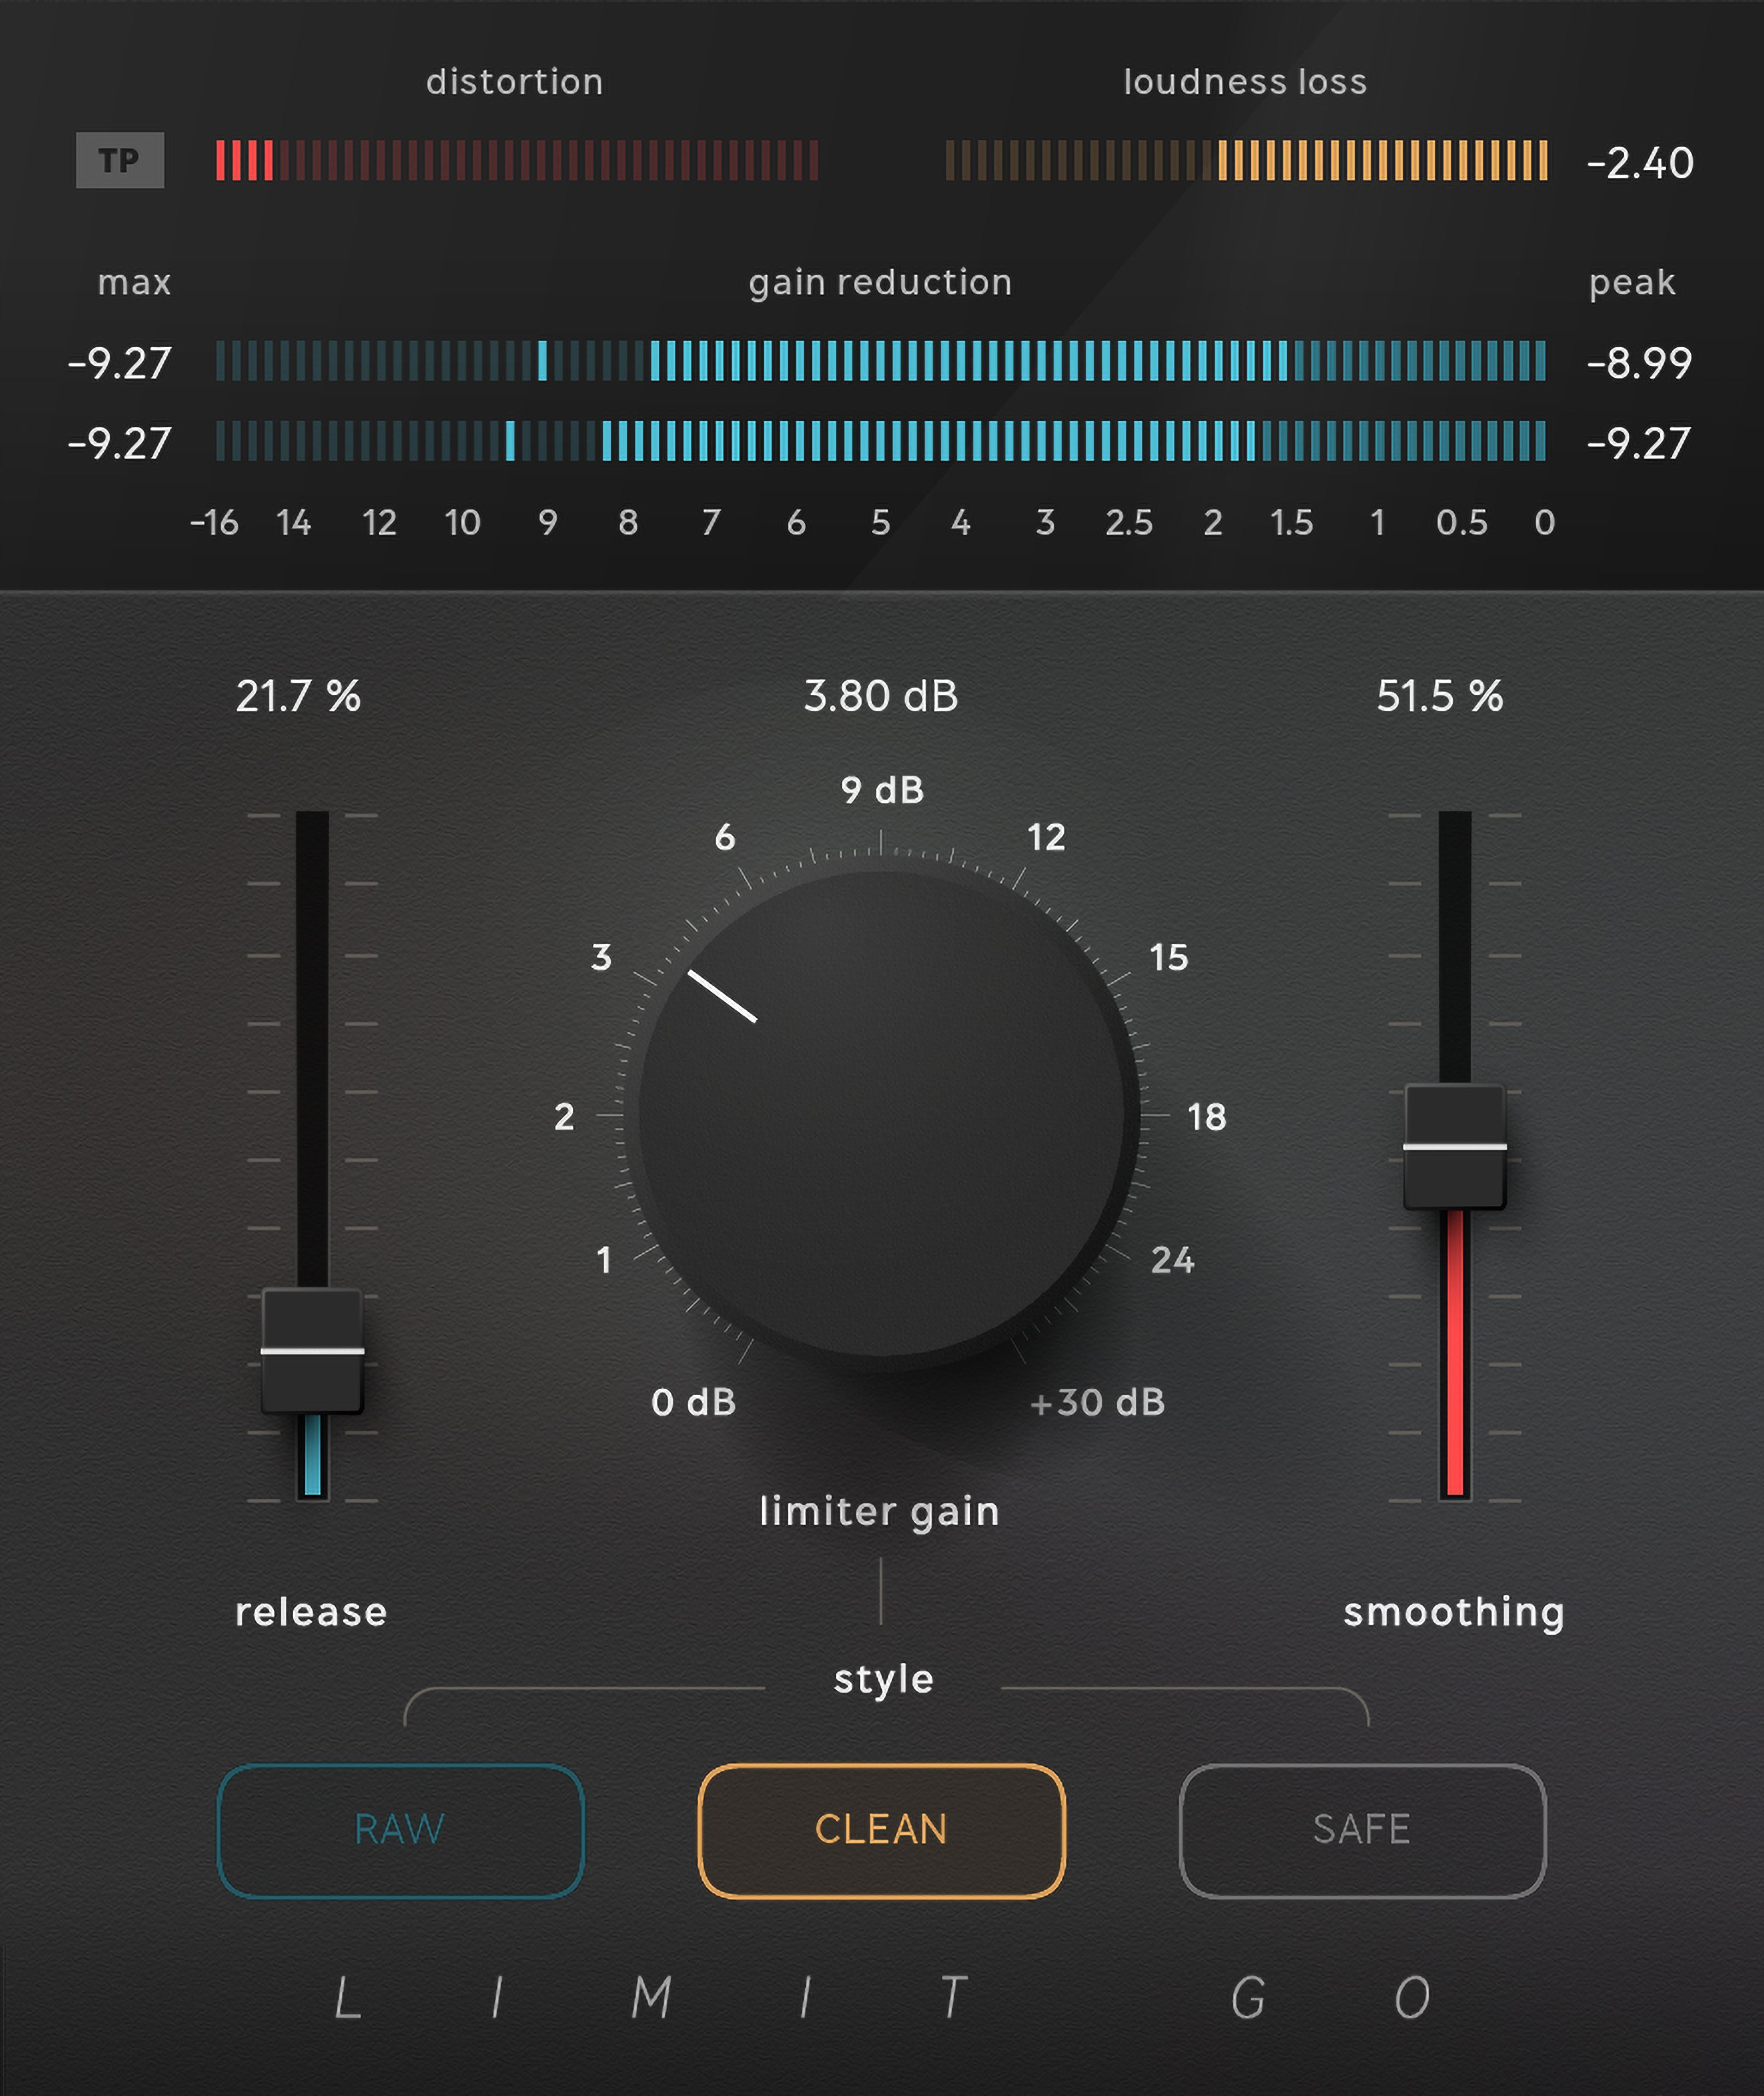Viewport: 1764px width, 2096px height.
Task: Select the SAFE limiting style
Action: point(1362,1830)
